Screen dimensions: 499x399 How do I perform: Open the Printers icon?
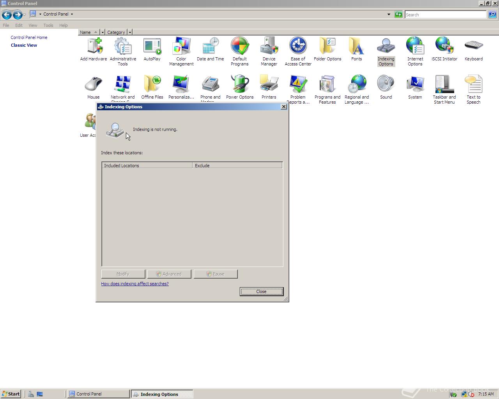tap(269, 87)
